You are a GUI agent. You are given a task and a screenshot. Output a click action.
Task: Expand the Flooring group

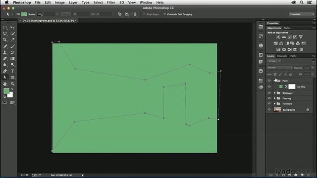[274, 98]
